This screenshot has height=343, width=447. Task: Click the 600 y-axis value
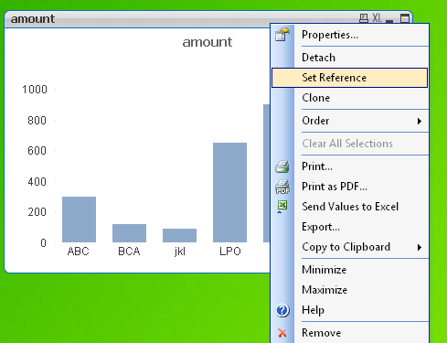(37, 151)
